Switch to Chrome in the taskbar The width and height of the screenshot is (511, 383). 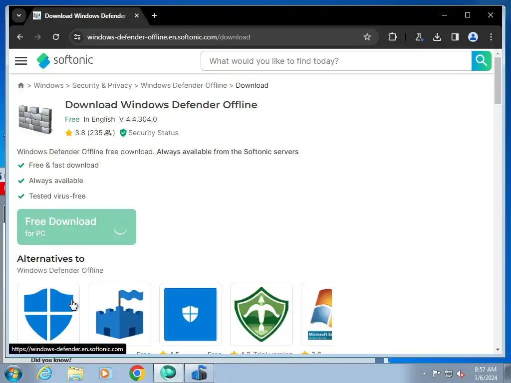click(x=137, y=373)
